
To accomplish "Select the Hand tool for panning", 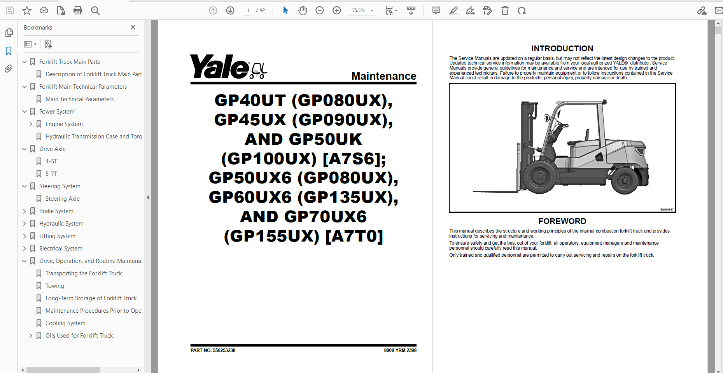I will (303, 11).
